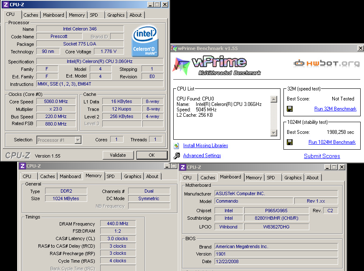Viewport: 364px width, 271px height.
Task: Click Submit Scores link
Action: 322,156
